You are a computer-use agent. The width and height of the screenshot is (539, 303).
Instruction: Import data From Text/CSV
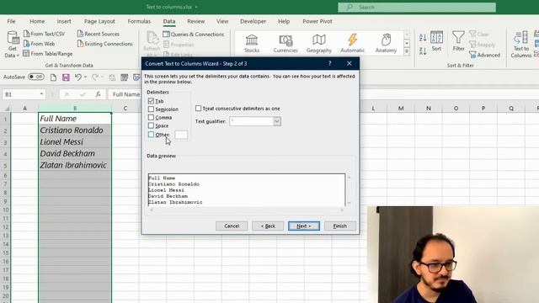tap(44, 34)
